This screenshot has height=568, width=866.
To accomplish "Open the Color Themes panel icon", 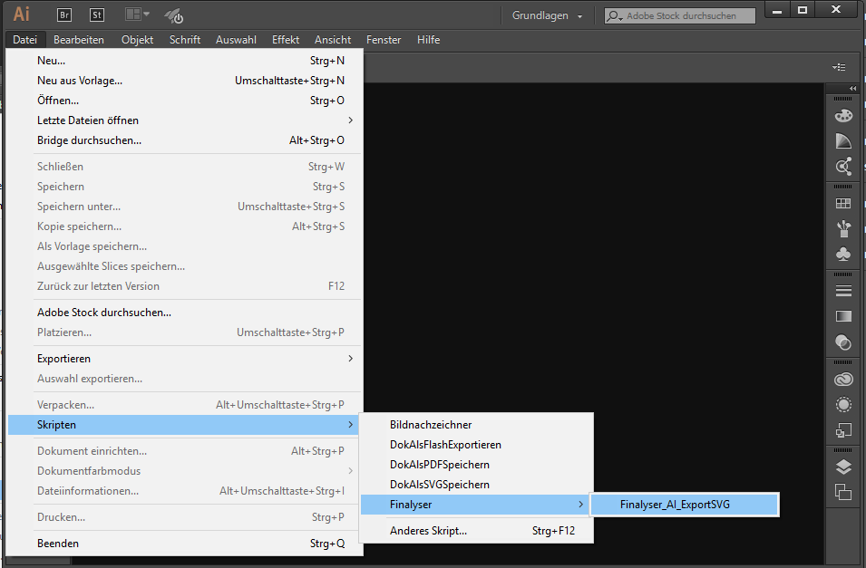I will pyautogui.click(x=843, y=166).
